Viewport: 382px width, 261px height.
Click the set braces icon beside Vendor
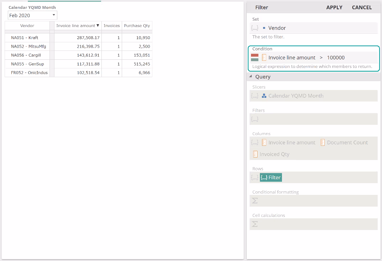click(x=255, y=28)
